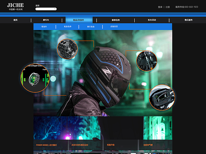Click the 搜索 label above search box
This screenshot has height=154, width=206.
coord(38,6)
